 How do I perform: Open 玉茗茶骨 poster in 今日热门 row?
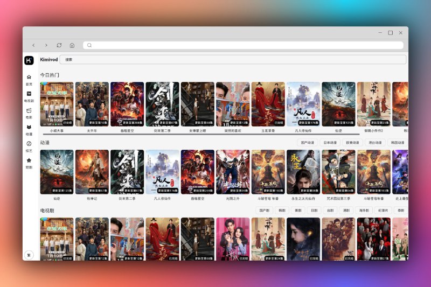[x=268, y=104]
